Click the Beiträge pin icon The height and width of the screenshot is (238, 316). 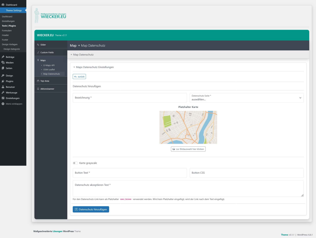pyautogui.click(x=3, y=57)
